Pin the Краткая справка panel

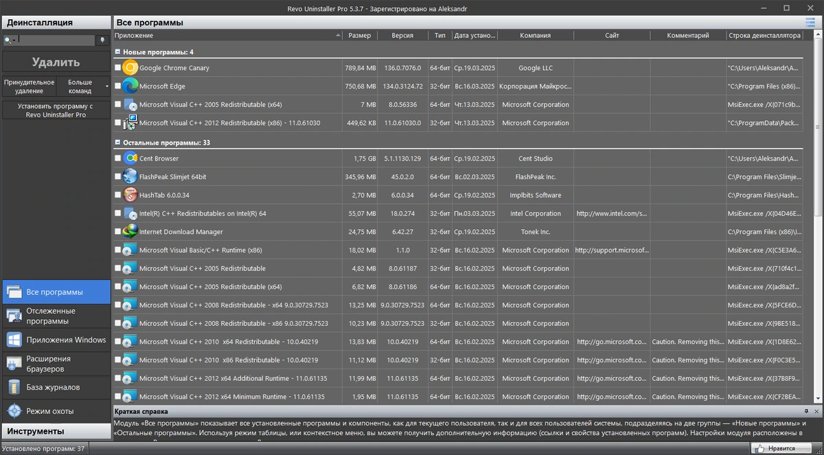806,410
